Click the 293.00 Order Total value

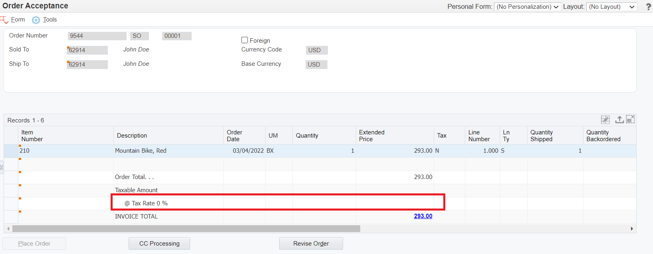423,177
